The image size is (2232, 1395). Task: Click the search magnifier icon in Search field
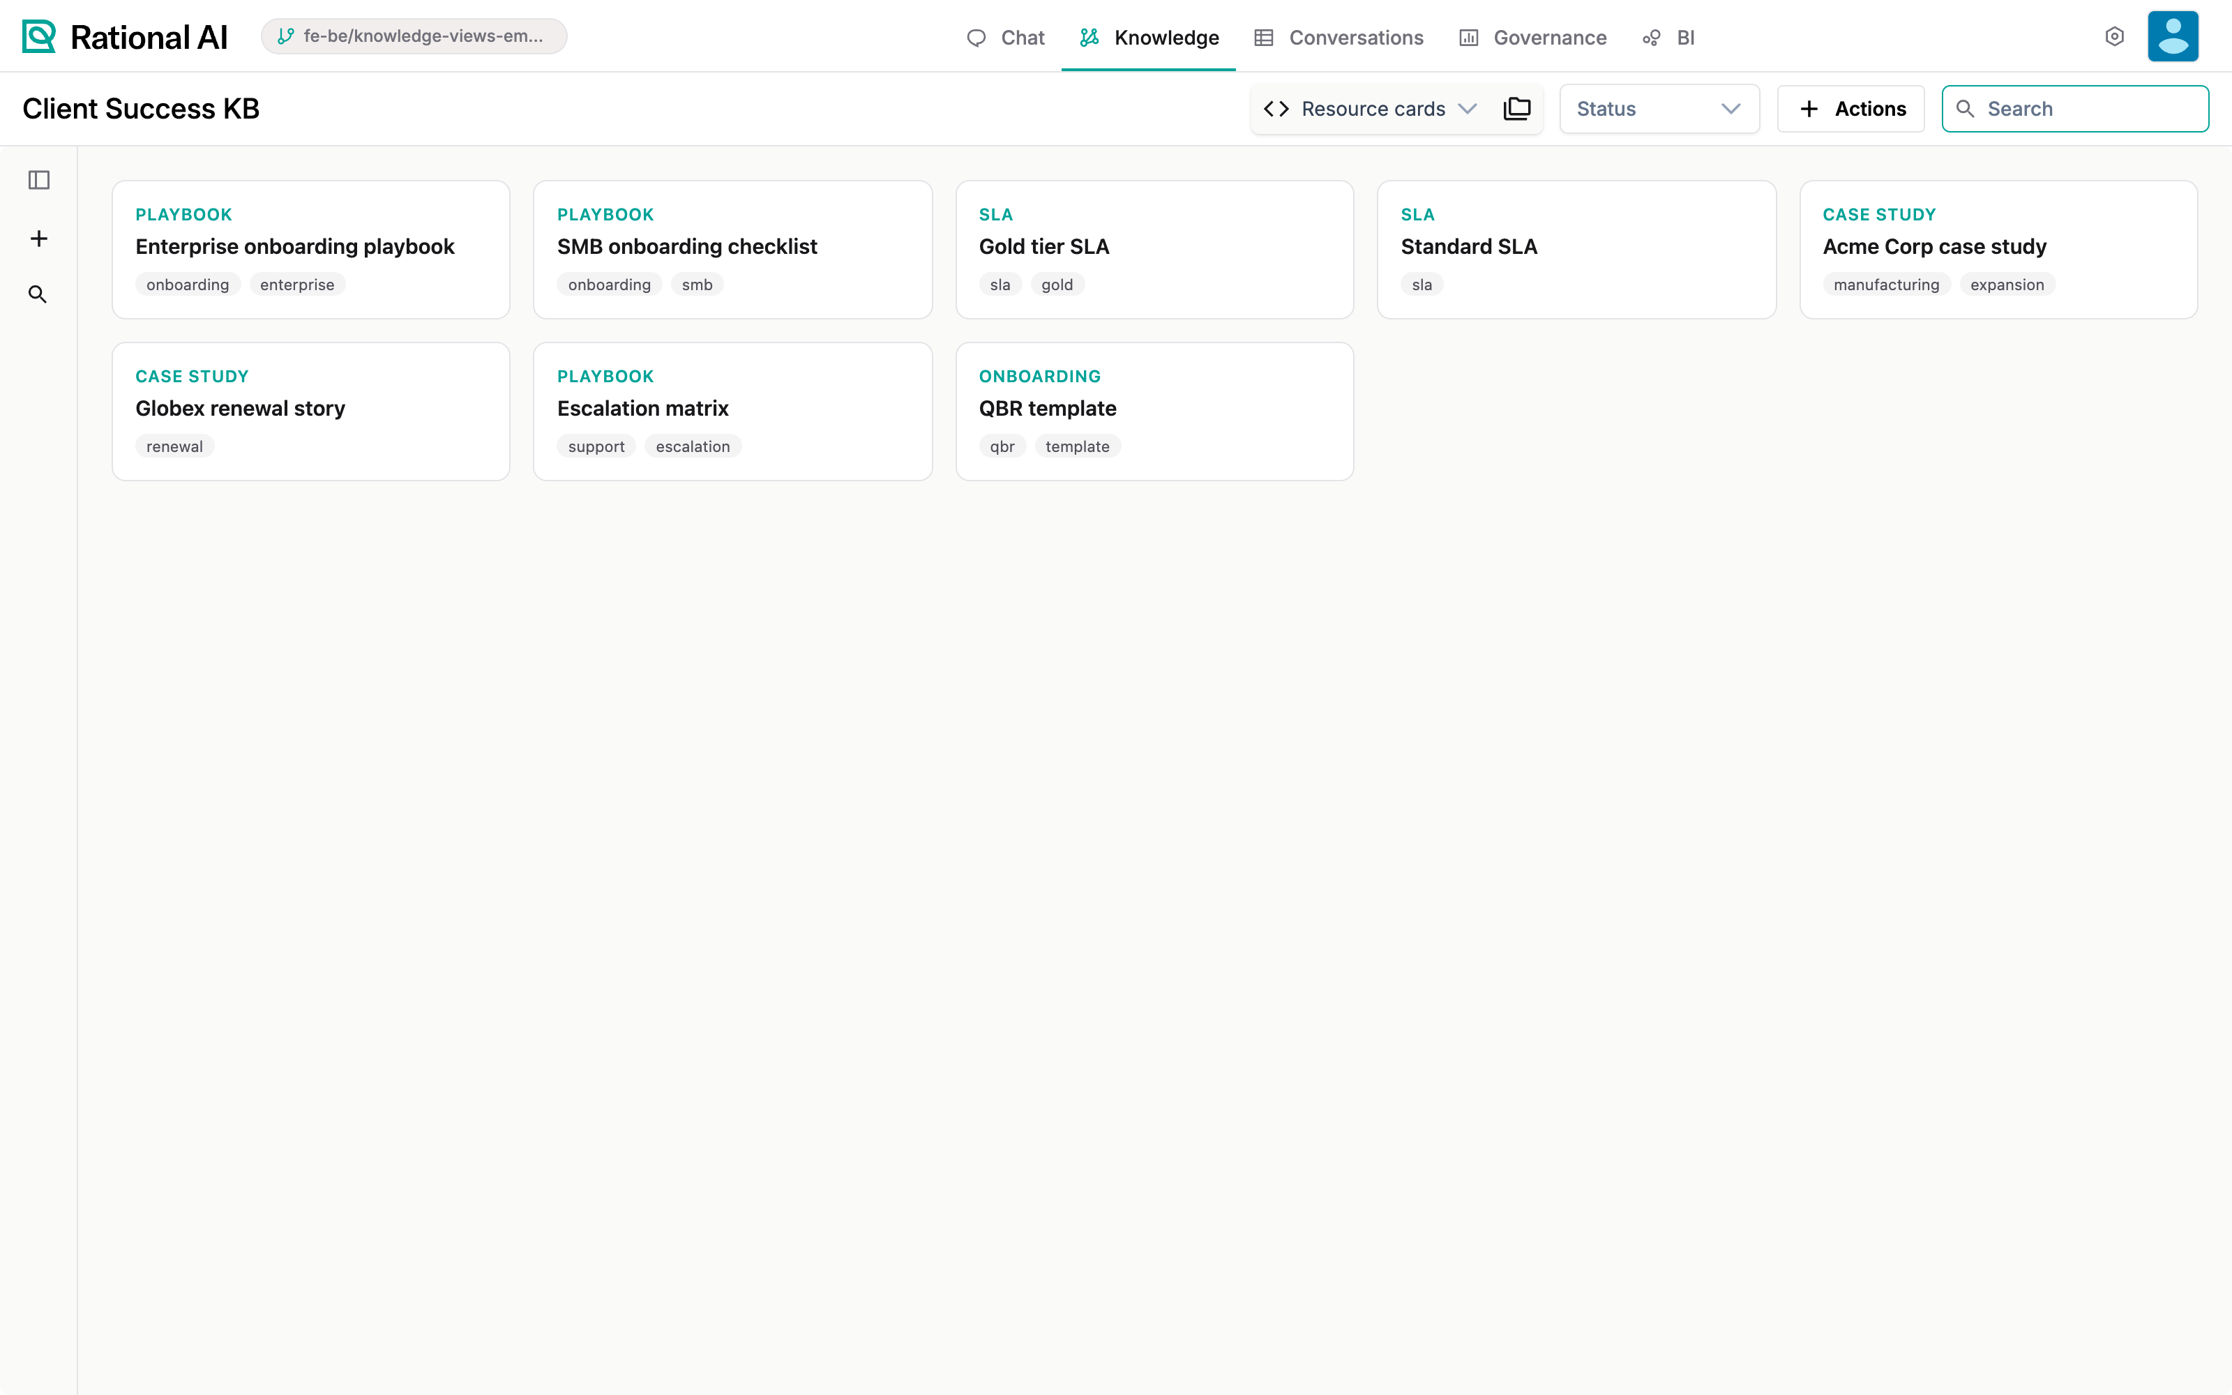(x=1966, y=109)
